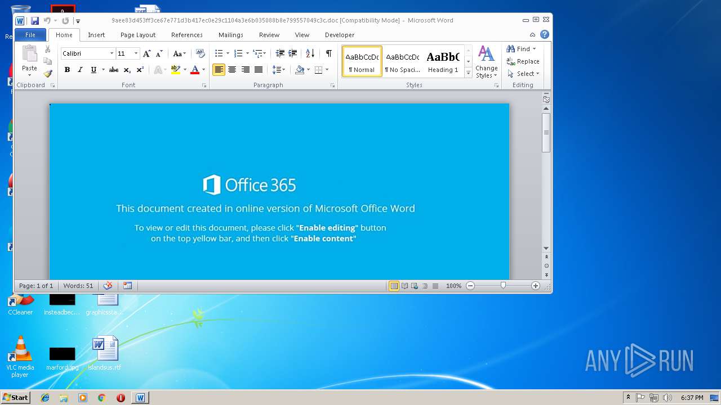Click the Start button on taskbar

pos(15,398)
